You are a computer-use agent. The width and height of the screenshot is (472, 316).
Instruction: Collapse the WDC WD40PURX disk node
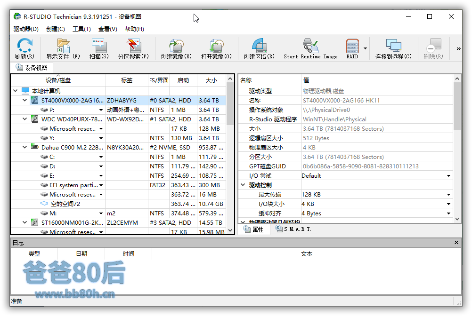pos(24,119)
